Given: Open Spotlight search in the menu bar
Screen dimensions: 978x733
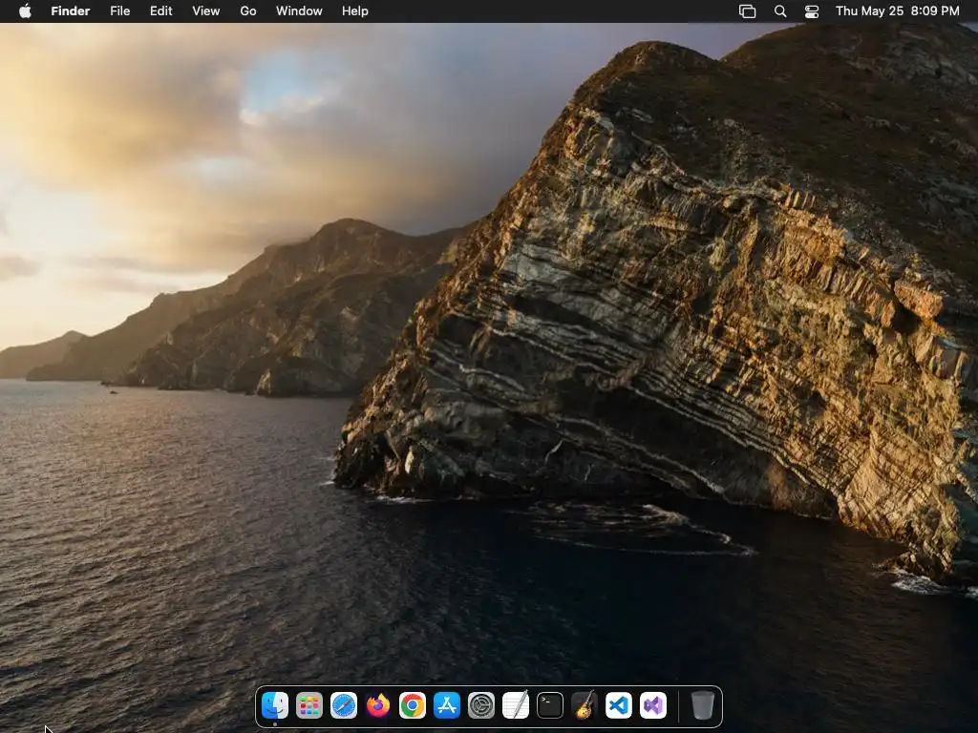Looking at the screenshot, I should point(780,11).
